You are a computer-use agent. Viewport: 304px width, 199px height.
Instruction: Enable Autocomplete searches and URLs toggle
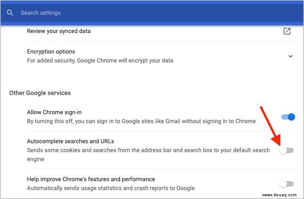tap(287, 150)
